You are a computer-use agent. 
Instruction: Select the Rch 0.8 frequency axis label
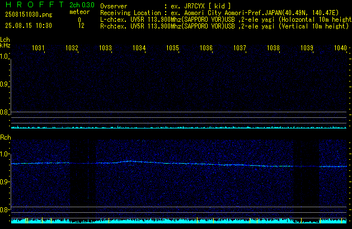[x=4, y=209]
